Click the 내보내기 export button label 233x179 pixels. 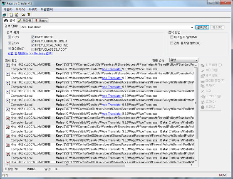pos(213,96)
